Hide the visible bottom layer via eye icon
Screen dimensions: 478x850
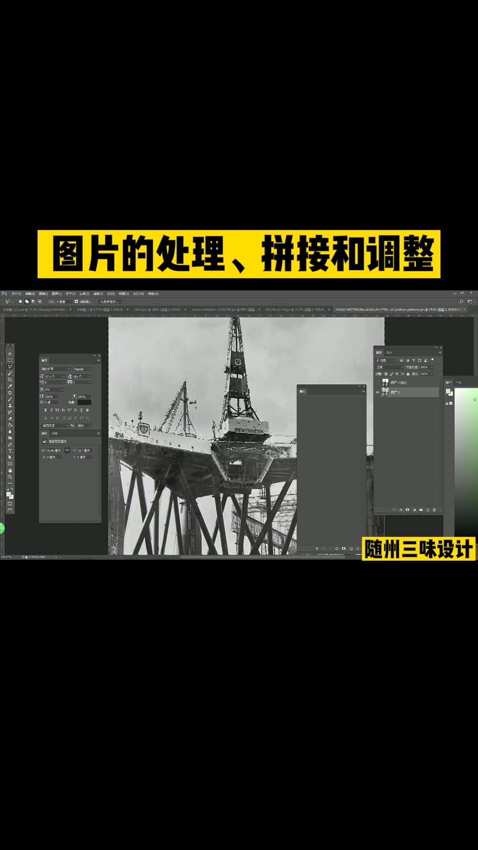378,392
